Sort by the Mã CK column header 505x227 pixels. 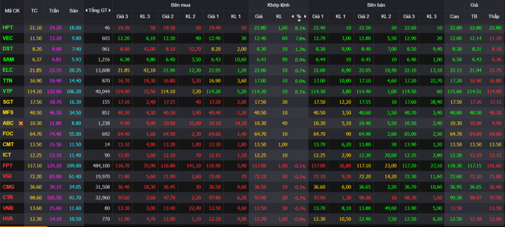pos(12,11)
